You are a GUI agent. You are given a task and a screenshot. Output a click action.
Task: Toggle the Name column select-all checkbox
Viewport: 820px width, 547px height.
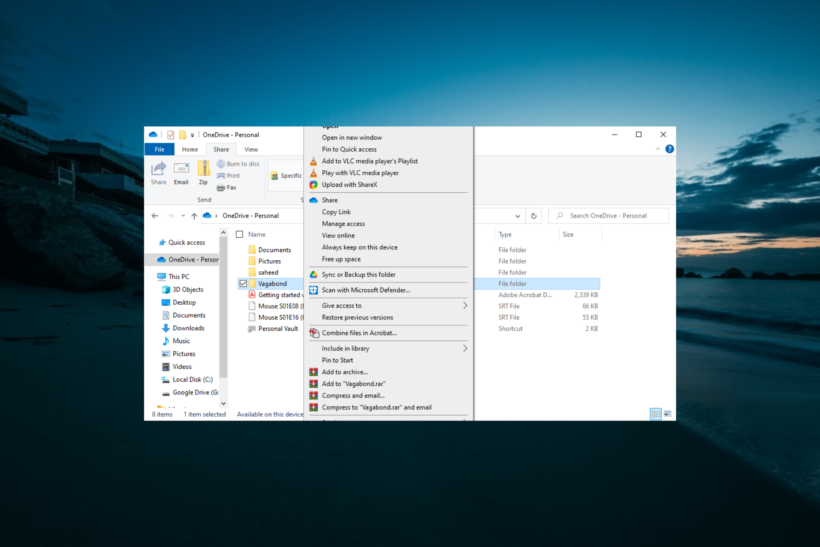(x=240, y=234)
